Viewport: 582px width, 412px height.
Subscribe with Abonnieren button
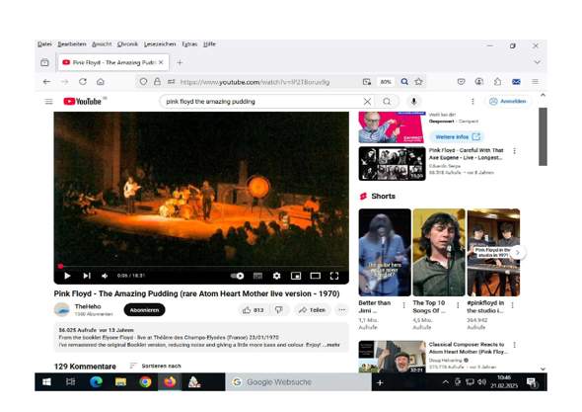point(144,310)
